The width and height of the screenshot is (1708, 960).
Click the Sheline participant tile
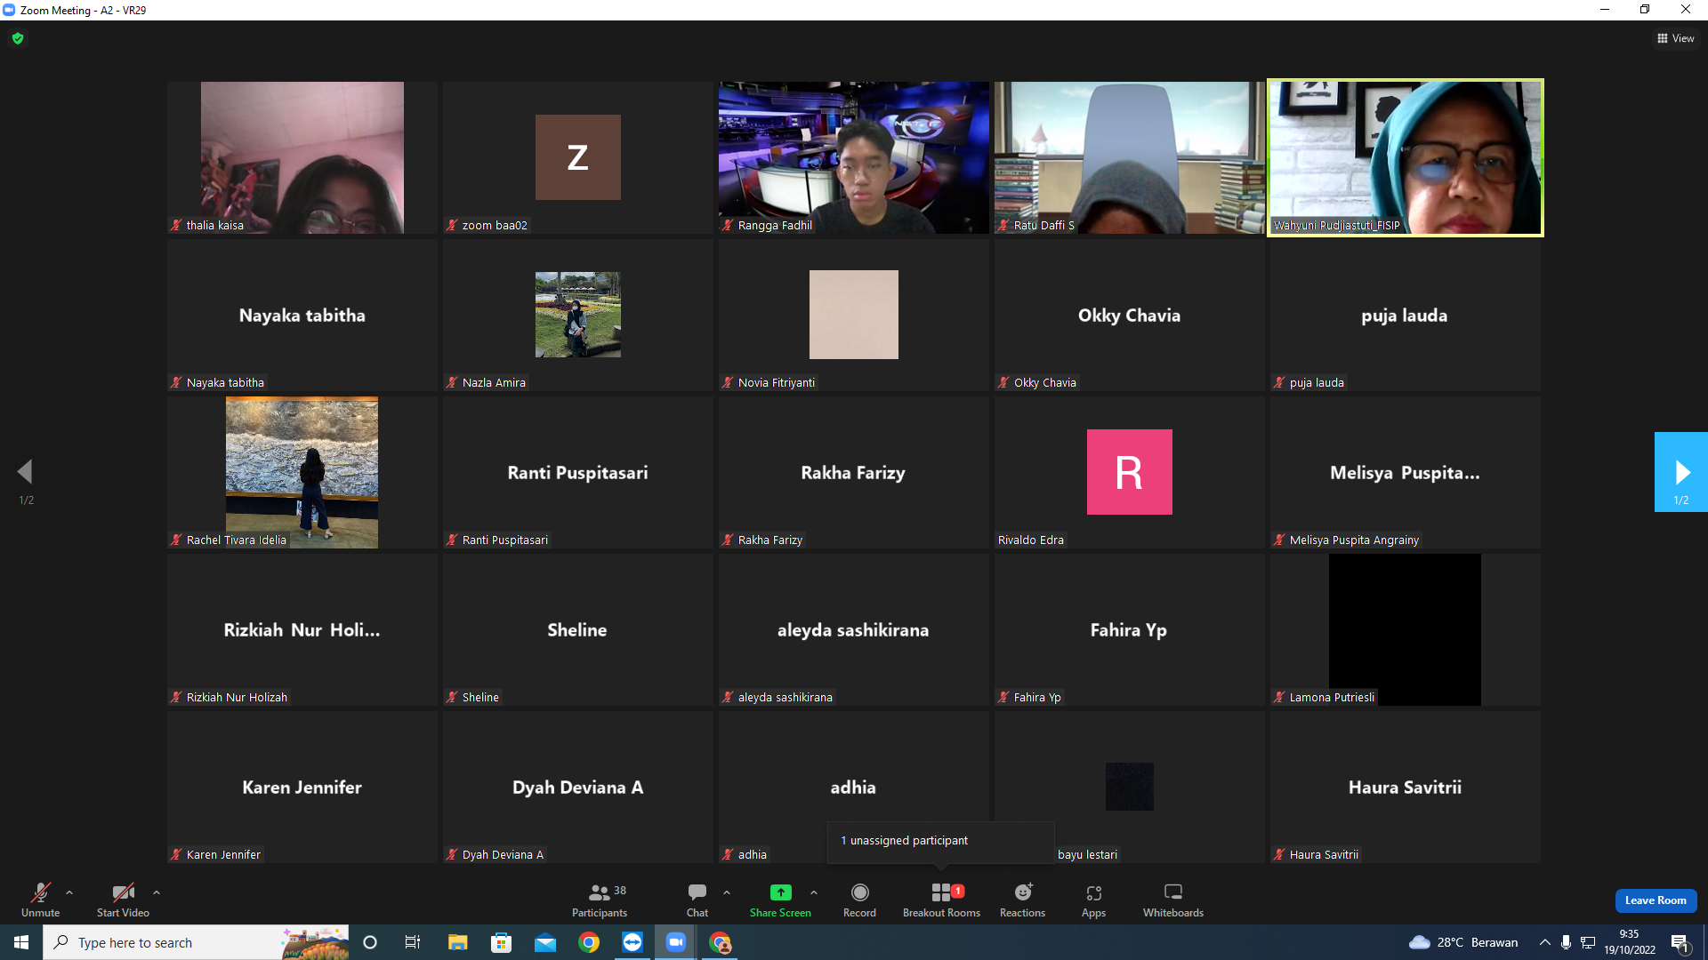click(578, 629)
